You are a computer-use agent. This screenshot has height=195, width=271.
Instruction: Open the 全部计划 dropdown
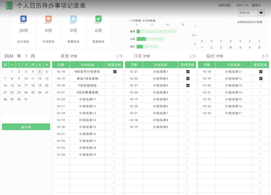[251, 13]
